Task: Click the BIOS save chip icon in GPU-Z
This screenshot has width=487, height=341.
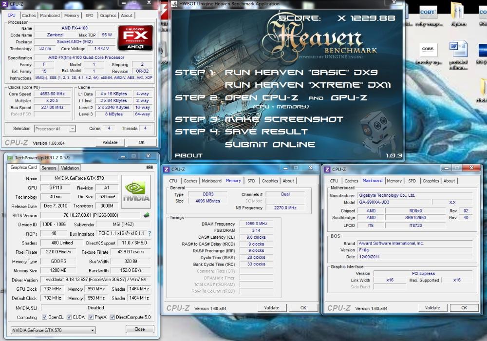Action: (x=146, y=215)
